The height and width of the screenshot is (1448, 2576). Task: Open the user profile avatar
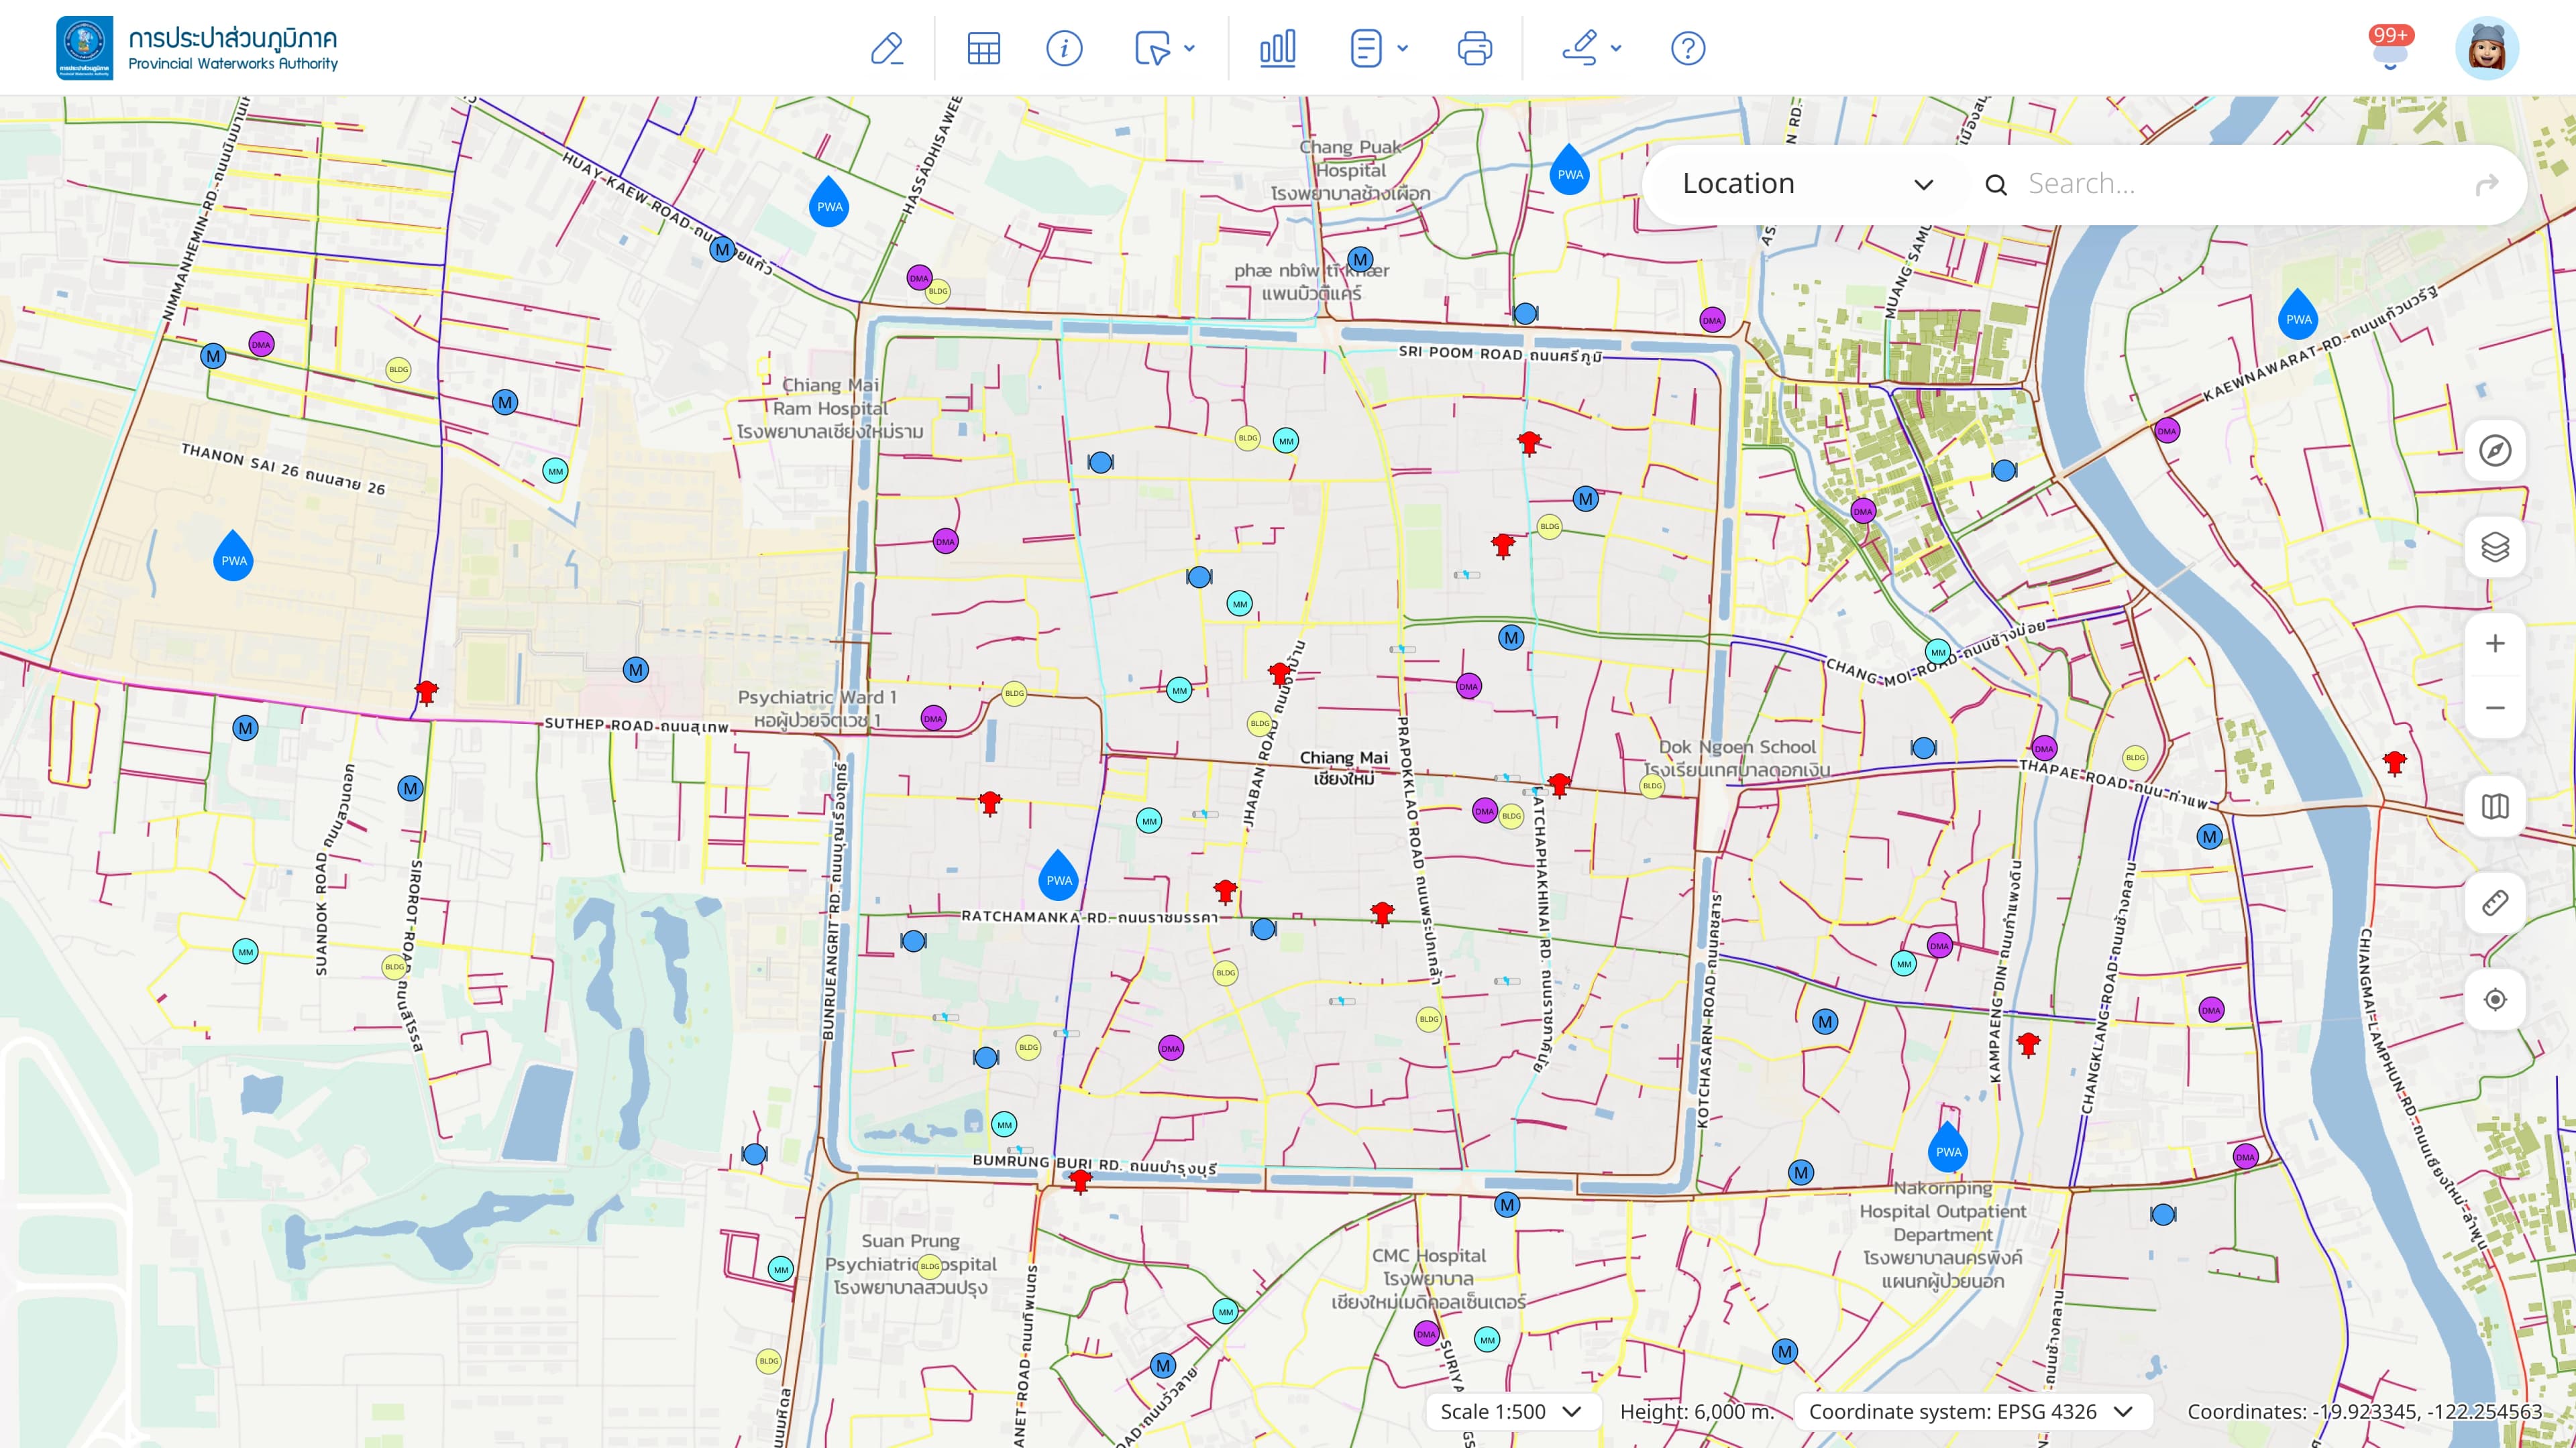tap(2487, 48)
